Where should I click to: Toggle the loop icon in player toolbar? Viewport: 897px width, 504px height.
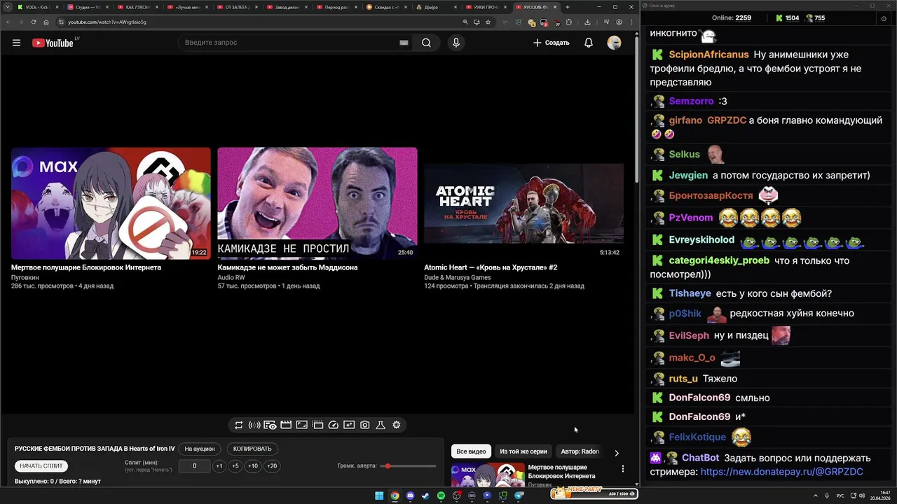(238, 425)
